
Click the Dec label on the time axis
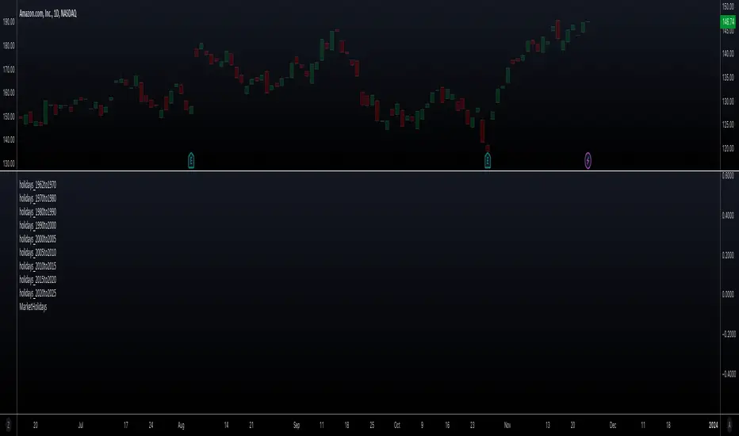point(613,425)
